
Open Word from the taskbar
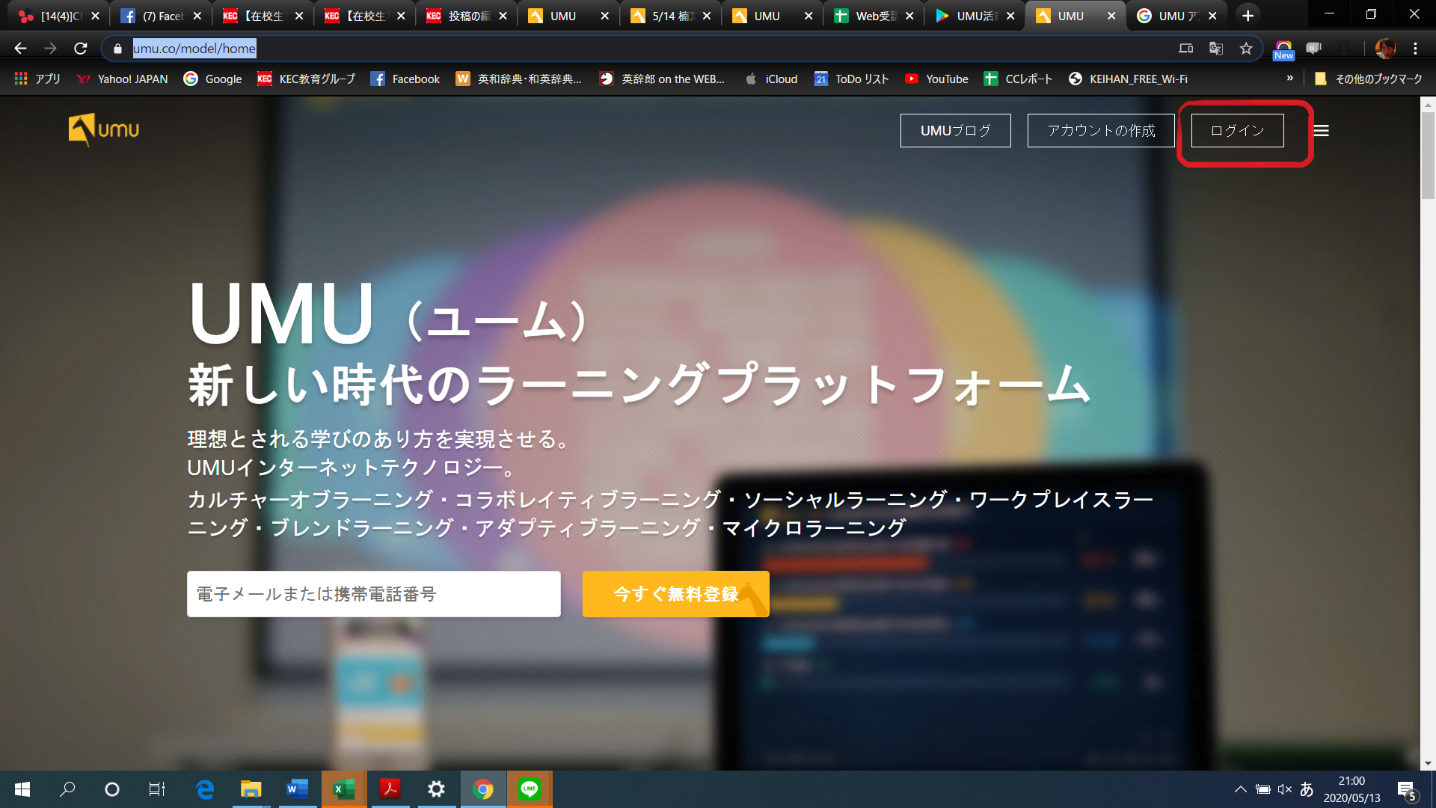297,789
